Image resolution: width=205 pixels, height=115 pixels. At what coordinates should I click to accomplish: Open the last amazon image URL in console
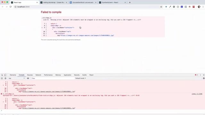coord(48,108)
